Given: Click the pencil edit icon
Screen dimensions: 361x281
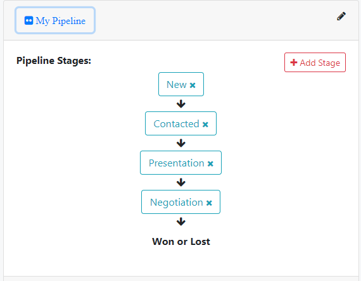Looking at the screenshot, I should pos(341,16).
